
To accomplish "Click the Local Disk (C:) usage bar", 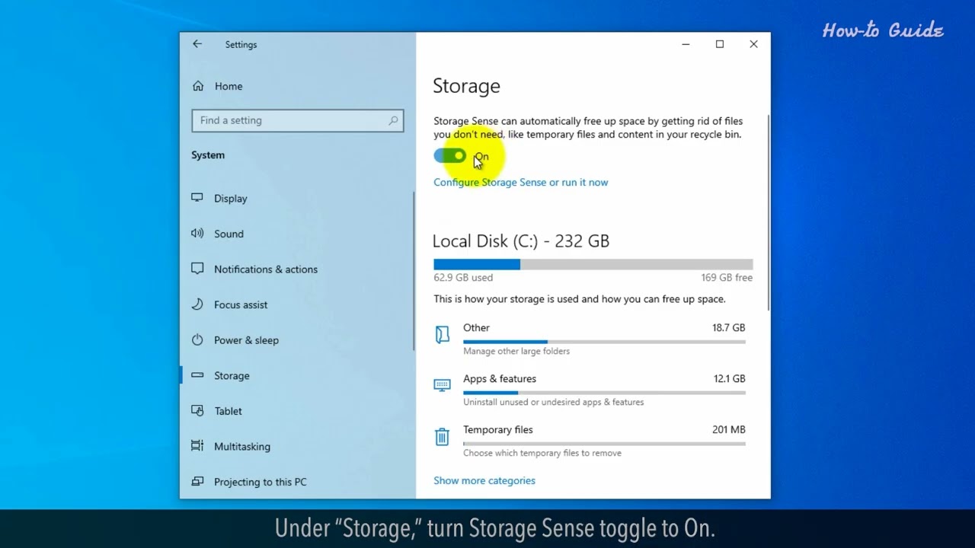I will 593,264.
